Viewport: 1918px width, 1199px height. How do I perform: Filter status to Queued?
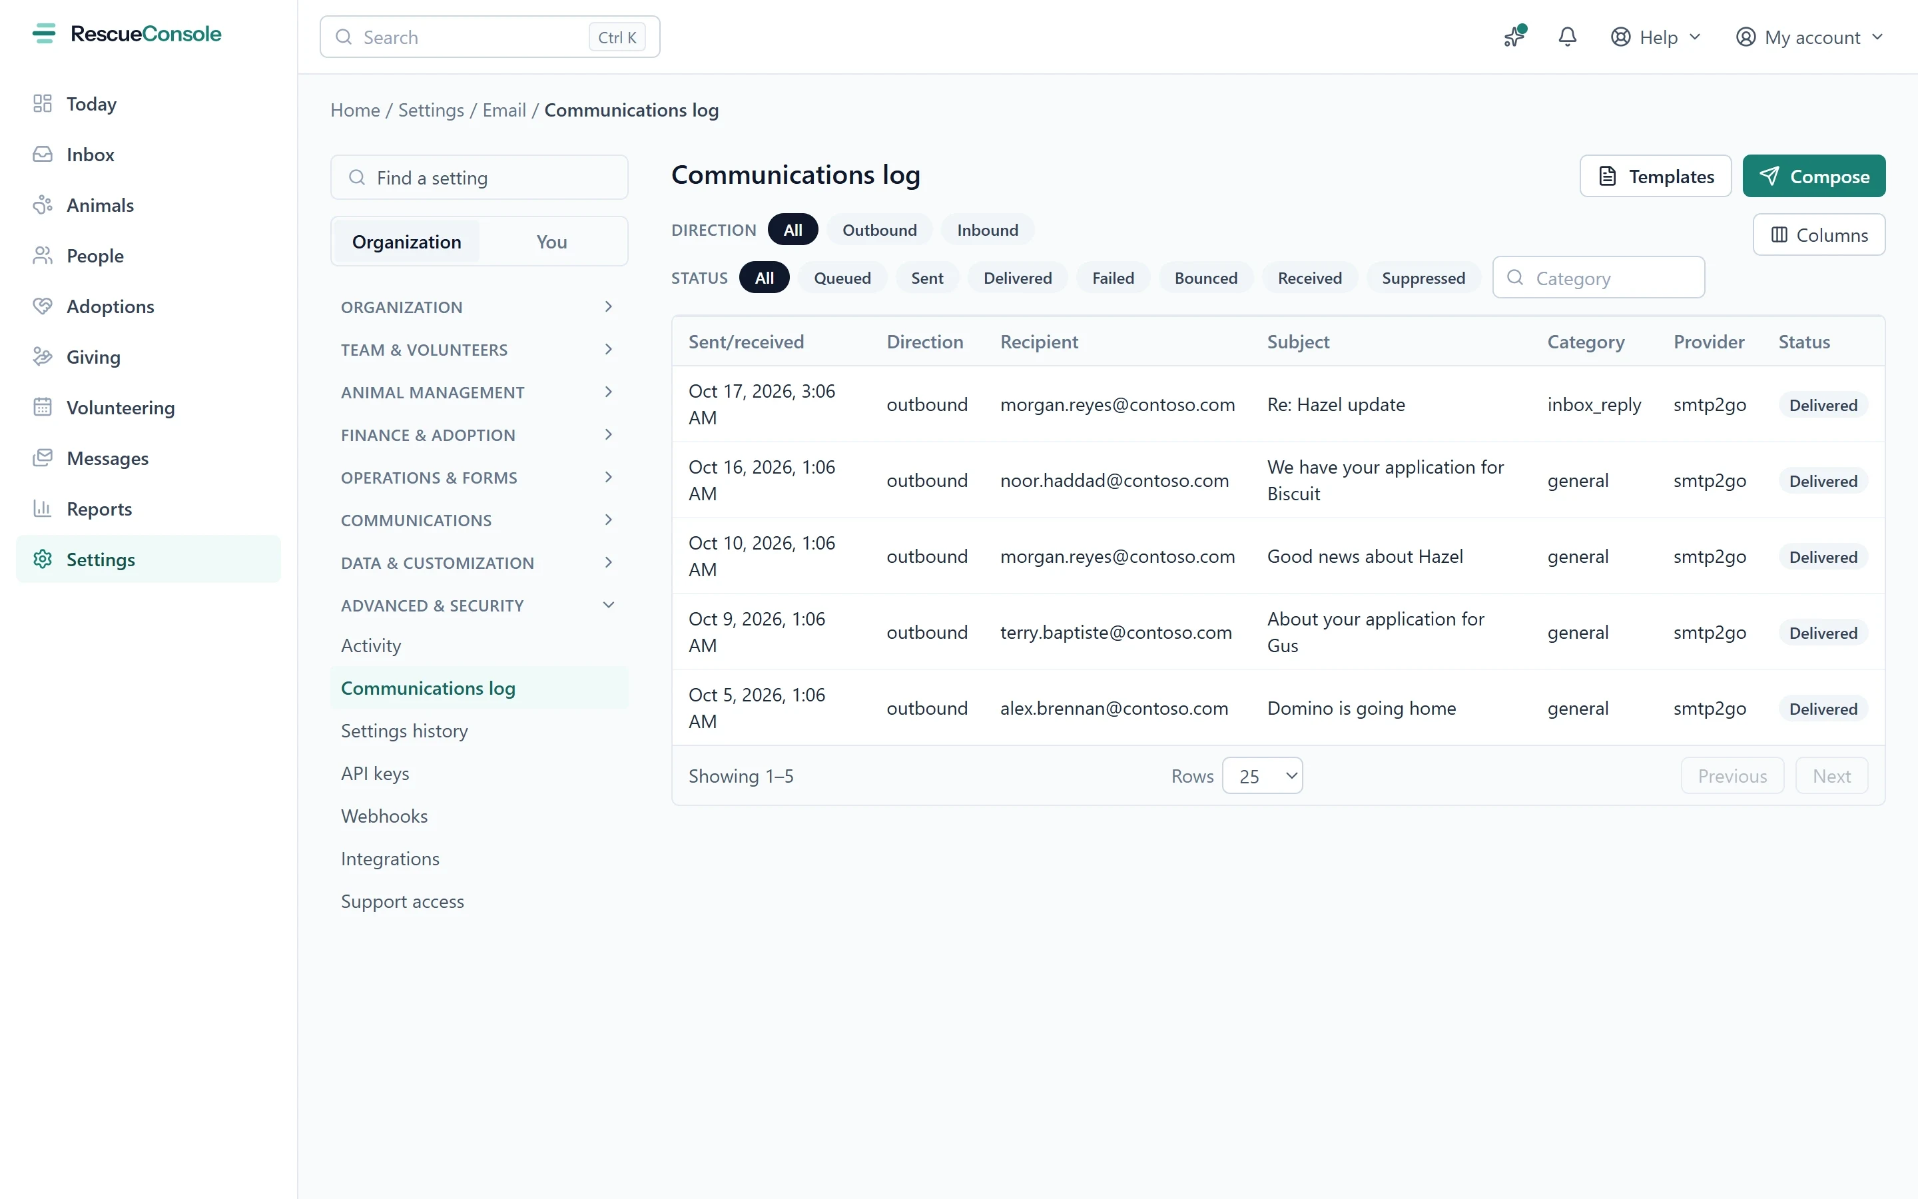[842, 278]
